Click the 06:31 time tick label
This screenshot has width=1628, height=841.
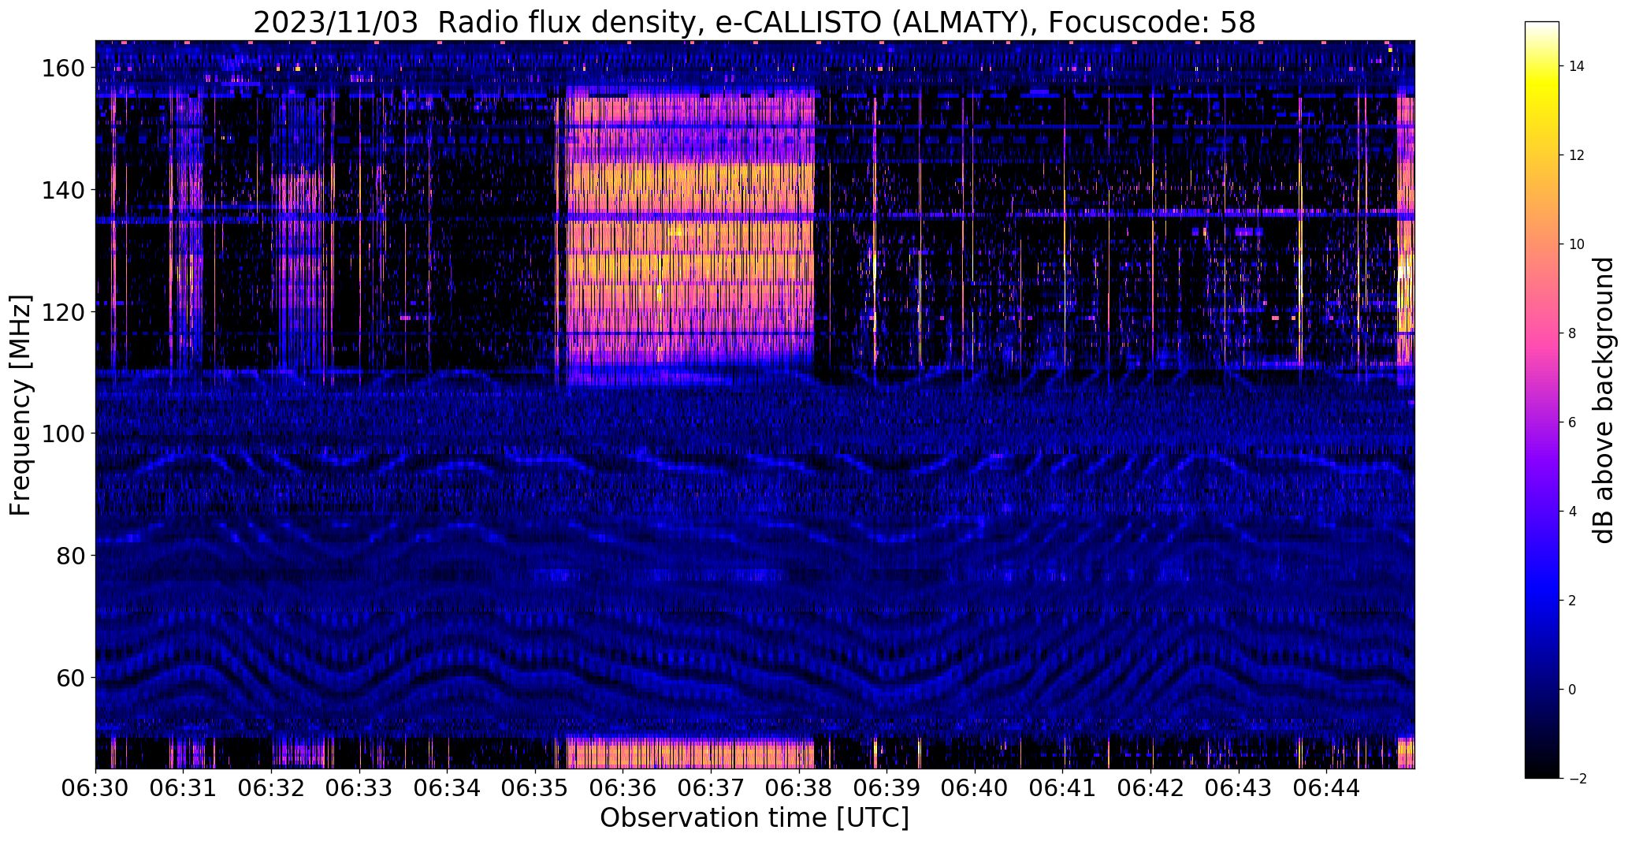click(184, 787)
